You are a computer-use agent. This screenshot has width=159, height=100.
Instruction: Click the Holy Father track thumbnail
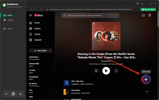(x=66, y=92)
